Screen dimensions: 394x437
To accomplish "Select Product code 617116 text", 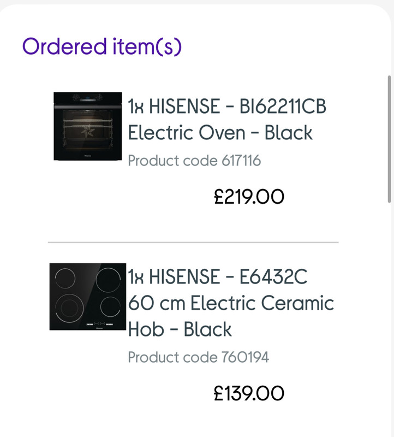I will click(x=194, y=161).
